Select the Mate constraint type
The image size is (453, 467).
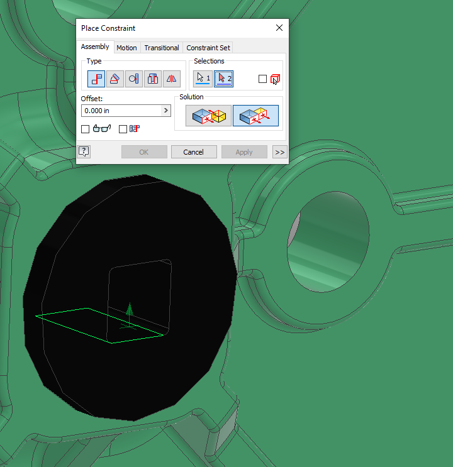(96, 79)
